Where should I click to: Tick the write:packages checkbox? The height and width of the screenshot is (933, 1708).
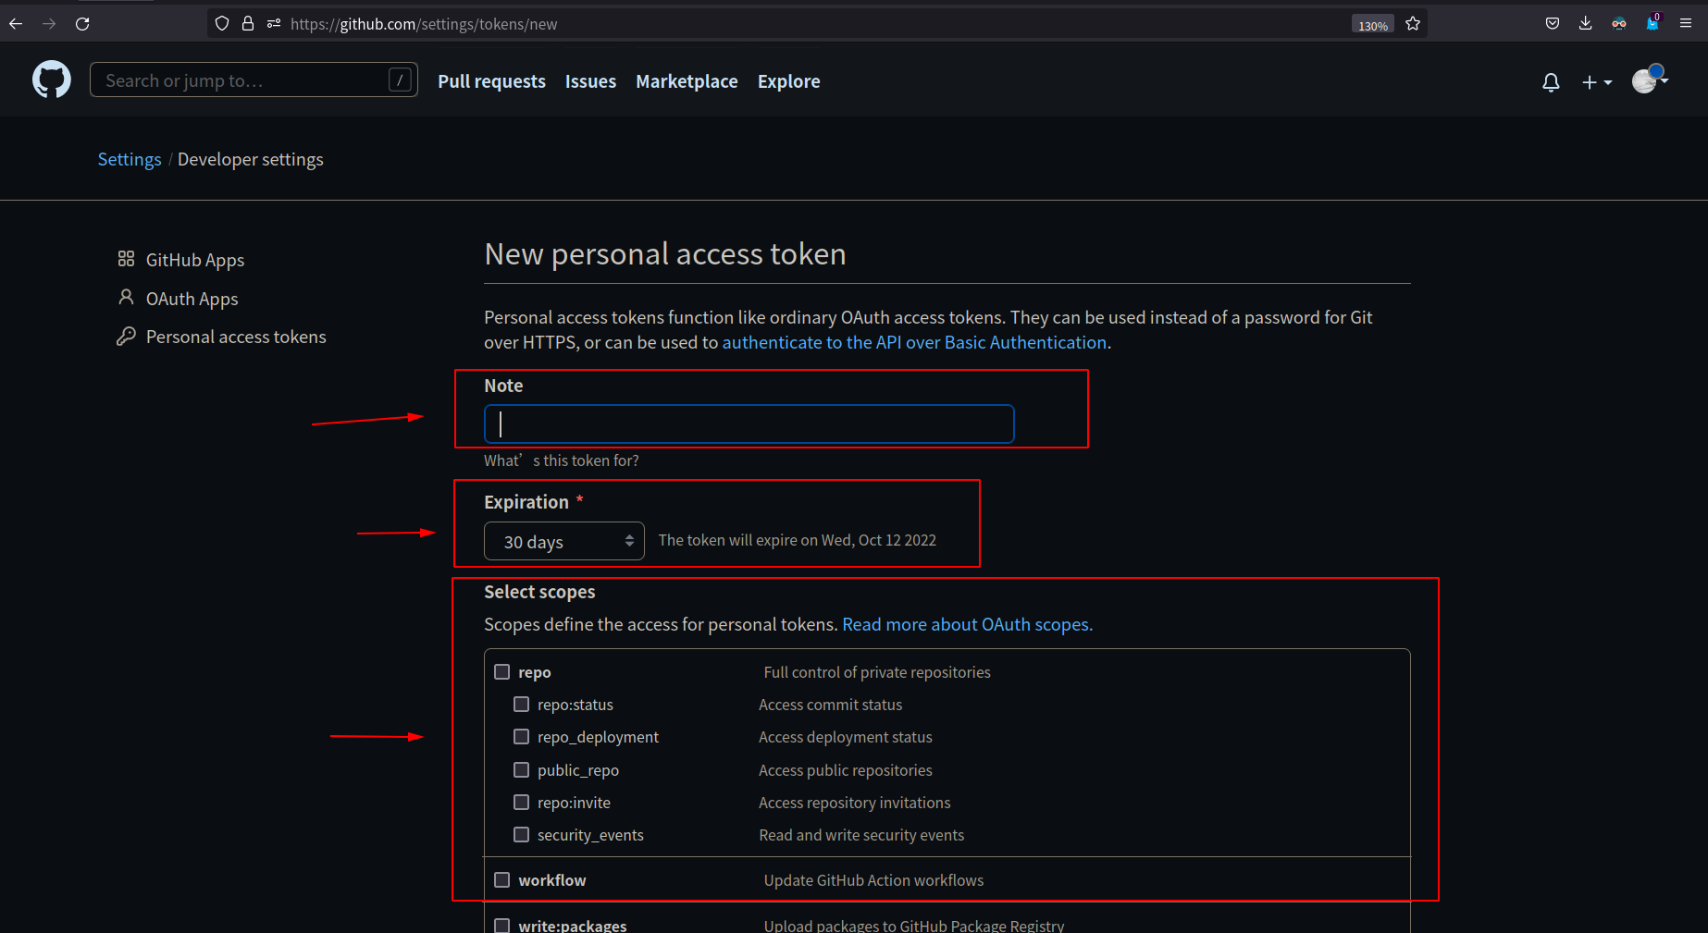point(502,926)
